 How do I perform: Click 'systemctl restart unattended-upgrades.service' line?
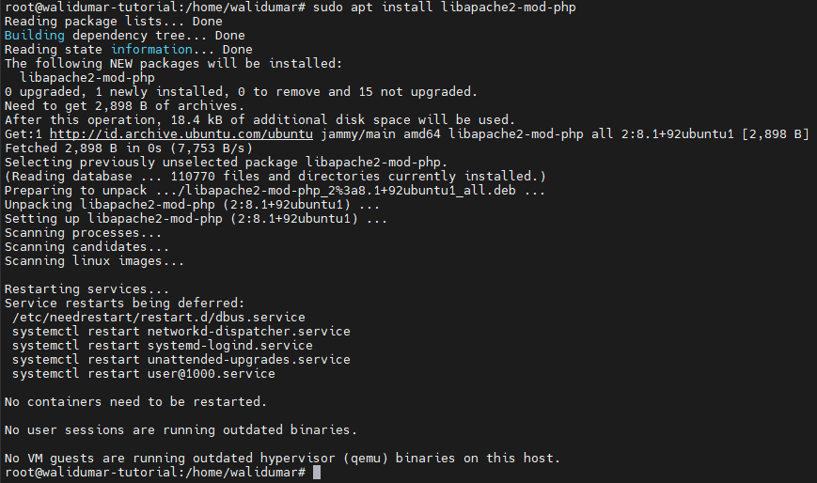(x=181, y=359)
